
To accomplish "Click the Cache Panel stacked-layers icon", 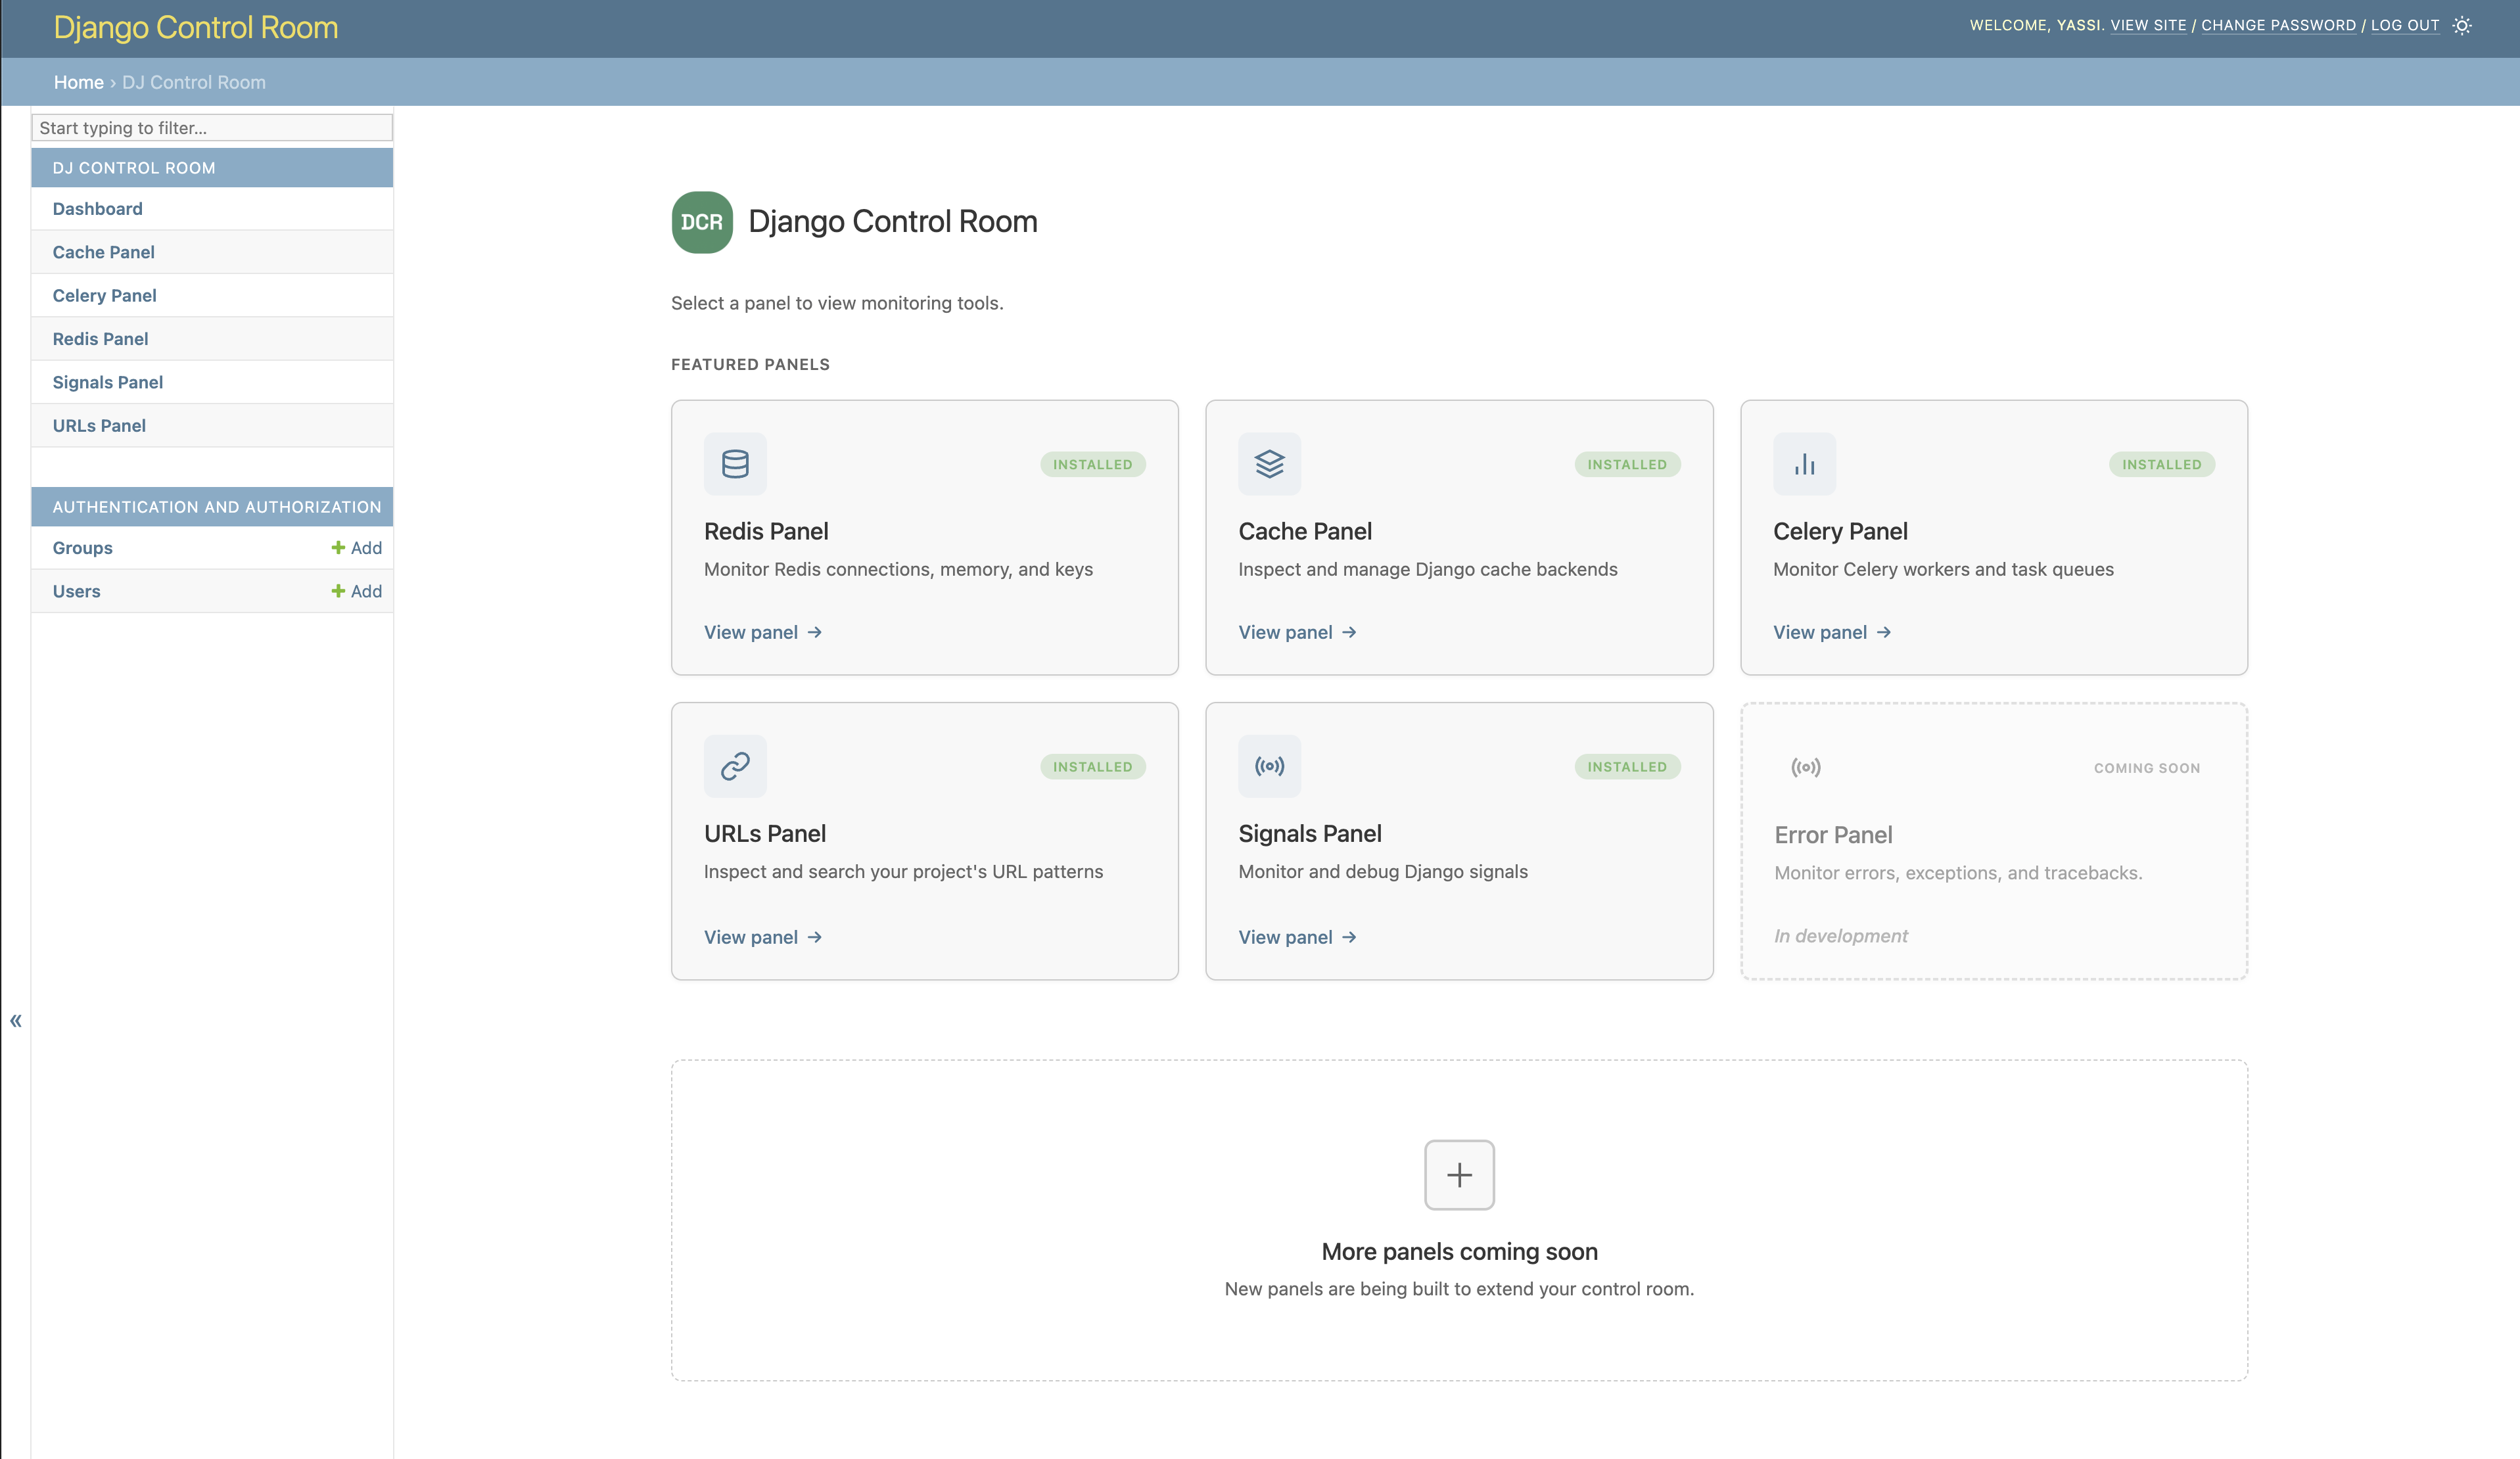I will point(1269,463).
